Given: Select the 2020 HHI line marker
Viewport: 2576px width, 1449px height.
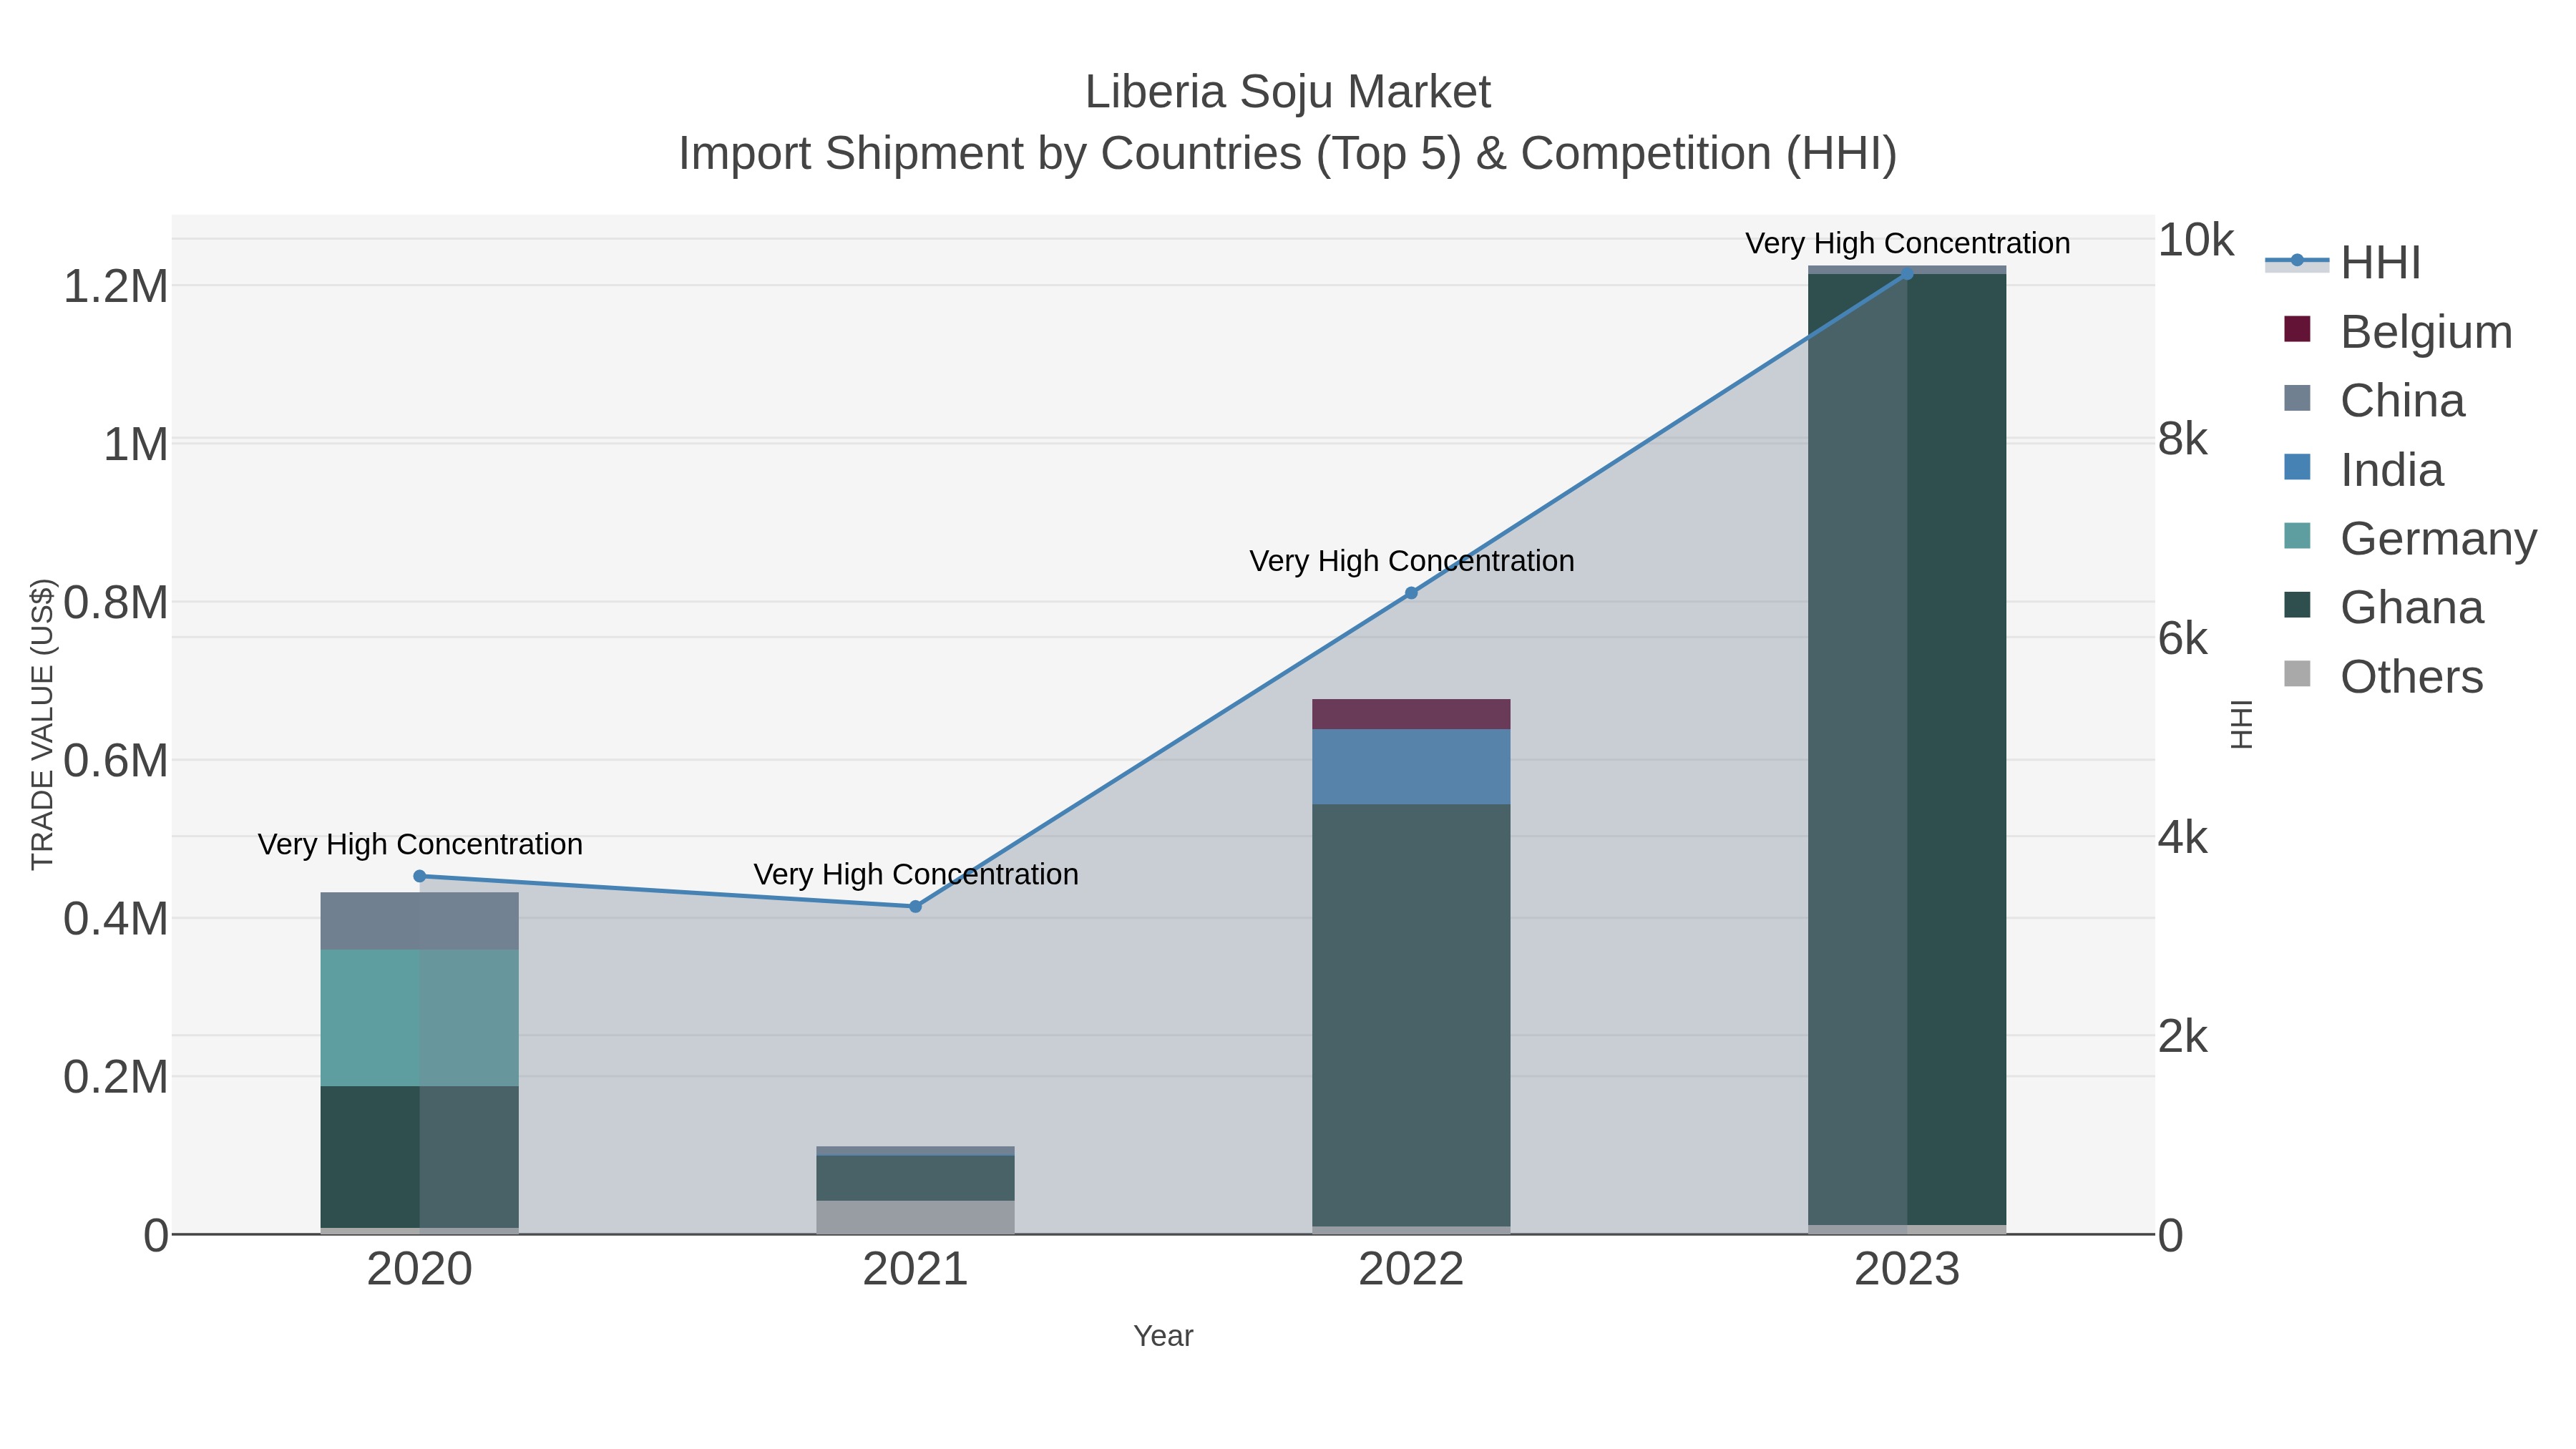Looking at the screenshot, I should 420,876.
